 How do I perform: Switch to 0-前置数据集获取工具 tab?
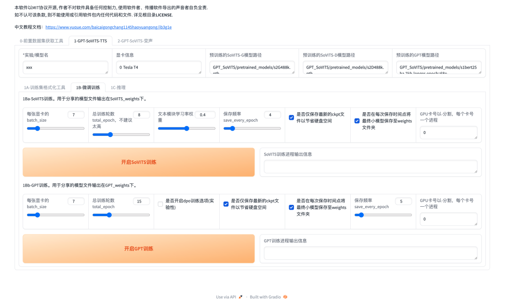click(x=41, y=41)
